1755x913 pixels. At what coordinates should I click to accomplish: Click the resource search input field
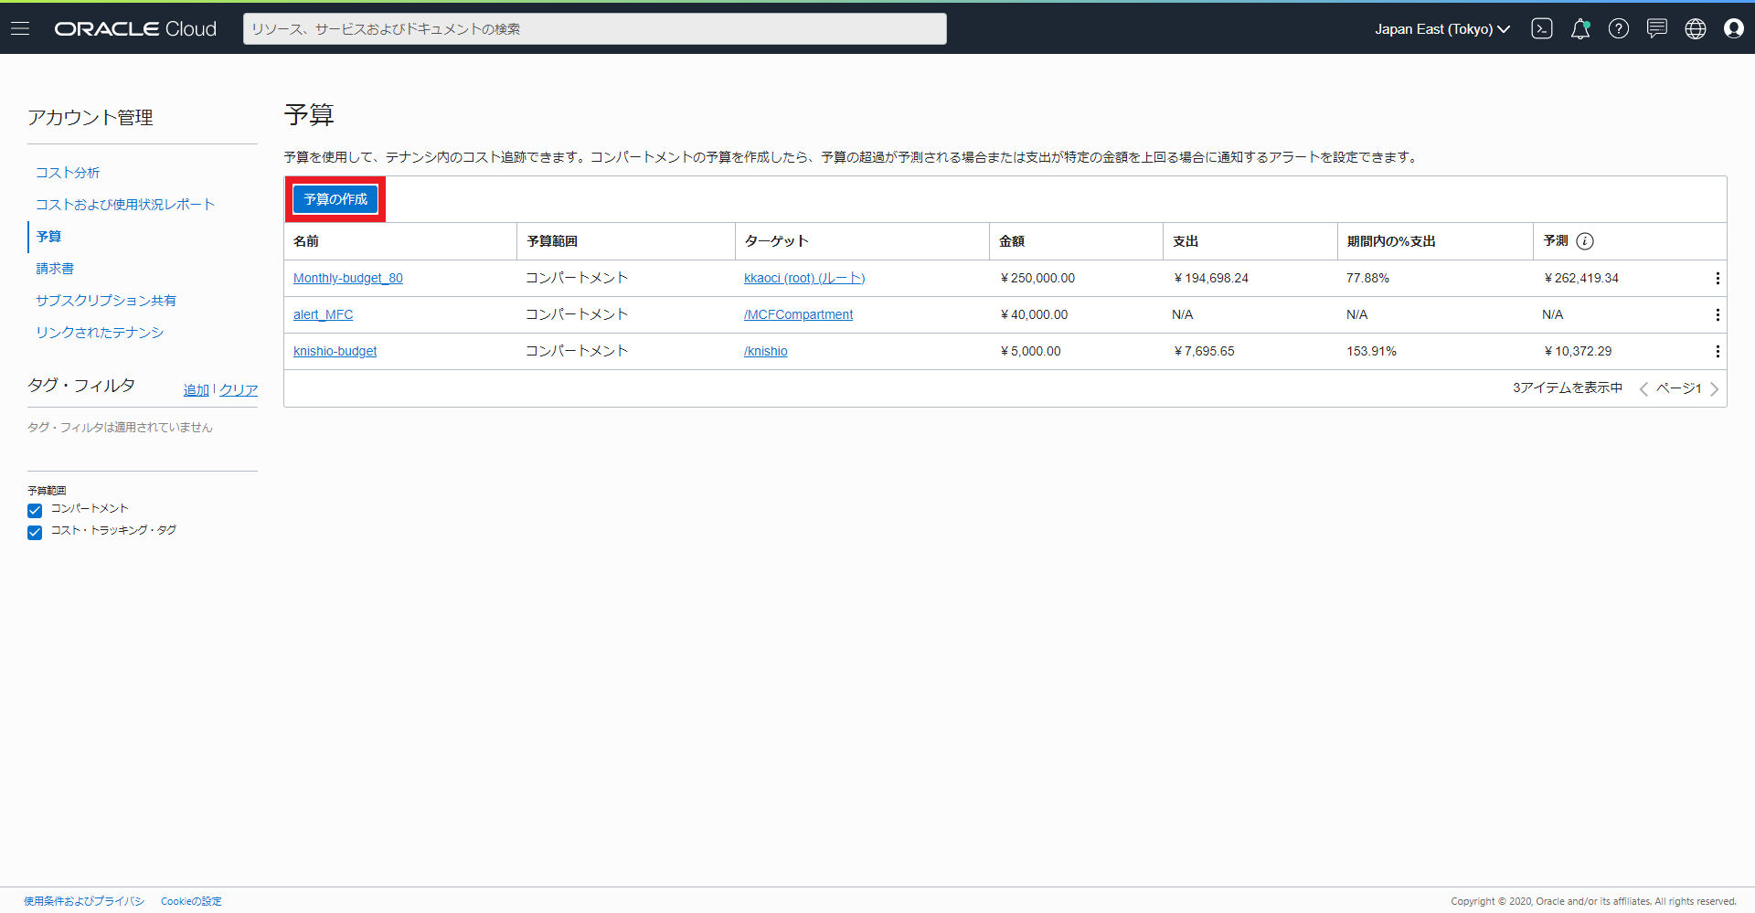pyautogui.click(x=594, y=29)
